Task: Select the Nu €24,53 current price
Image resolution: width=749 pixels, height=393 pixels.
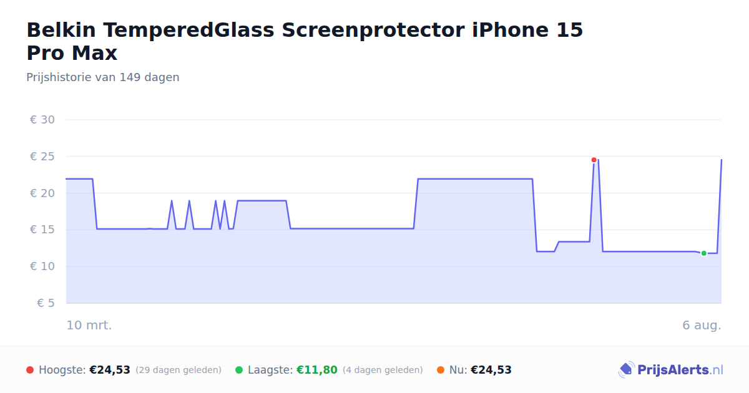Action: 491,370
